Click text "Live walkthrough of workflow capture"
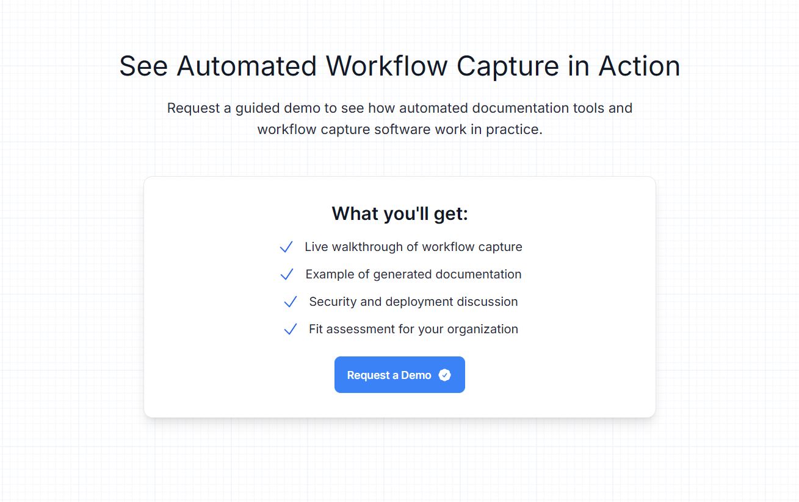This screenshot has height=502, width=799. click(x=413, y=247)
